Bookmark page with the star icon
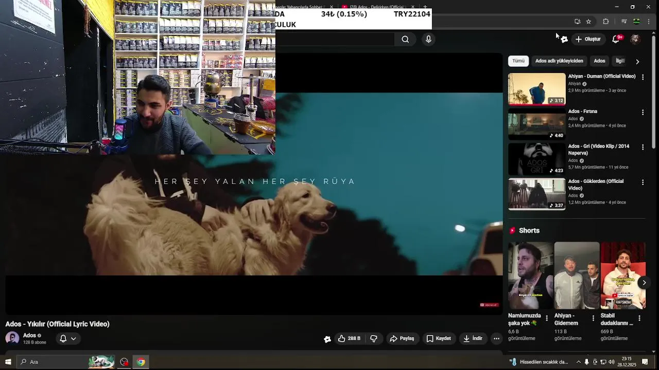The image size is (659, 370). pos(588,22)
